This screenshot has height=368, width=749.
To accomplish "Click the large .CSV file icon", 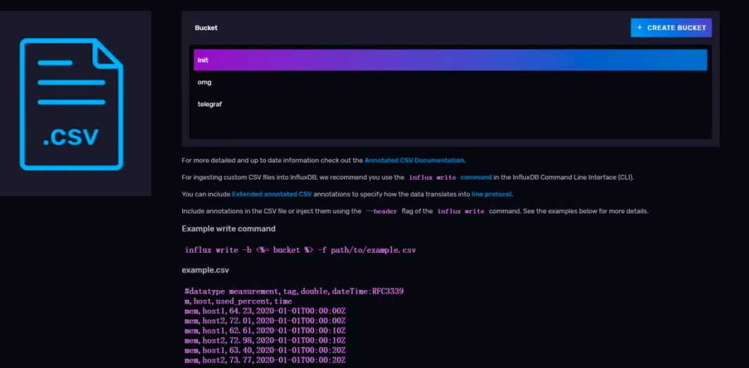I will (71, 104).
